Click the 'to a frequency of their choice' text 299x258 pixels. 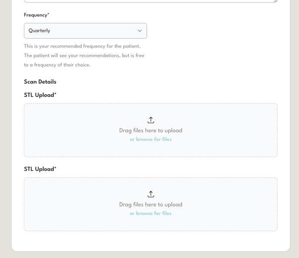(x=57, y=65)
